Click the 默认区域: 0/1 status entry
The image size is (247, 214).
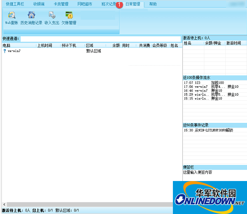pos(67,210)
